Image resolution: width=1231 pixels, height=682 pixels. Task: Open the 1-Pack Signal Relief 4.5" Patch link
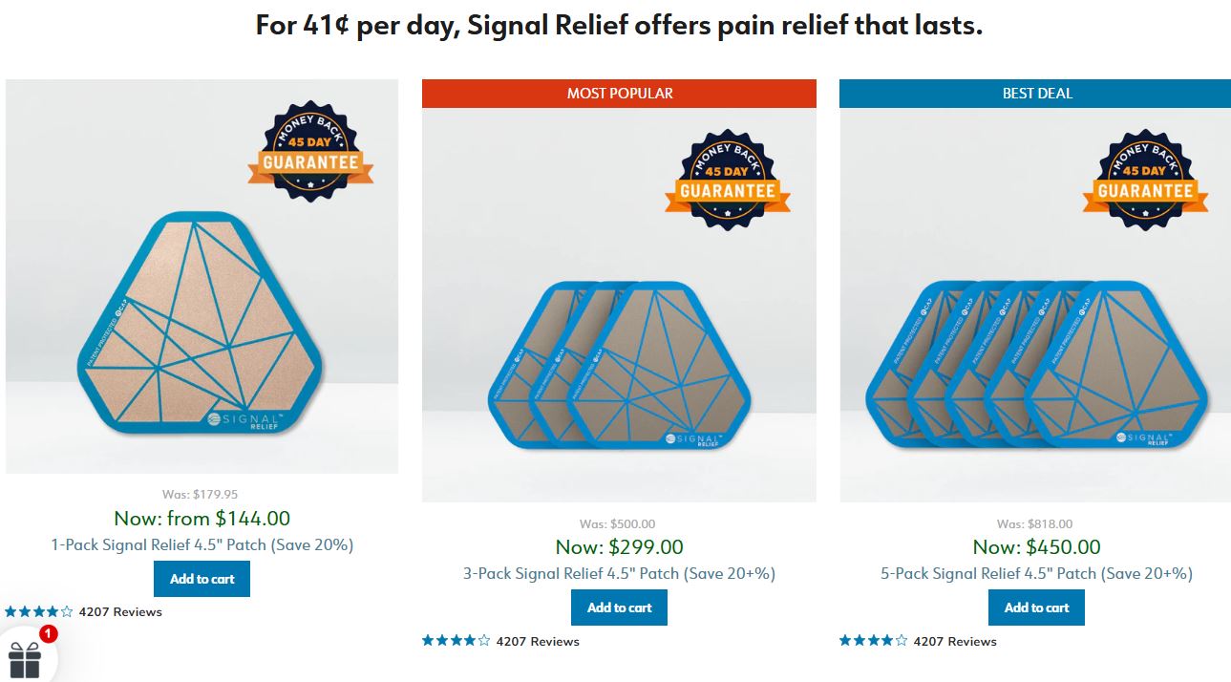pos(202,544)
